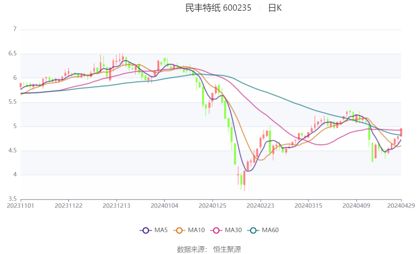
Task: Click the teal MA60 legend circle marker
Action: click(x=253, y=230)
